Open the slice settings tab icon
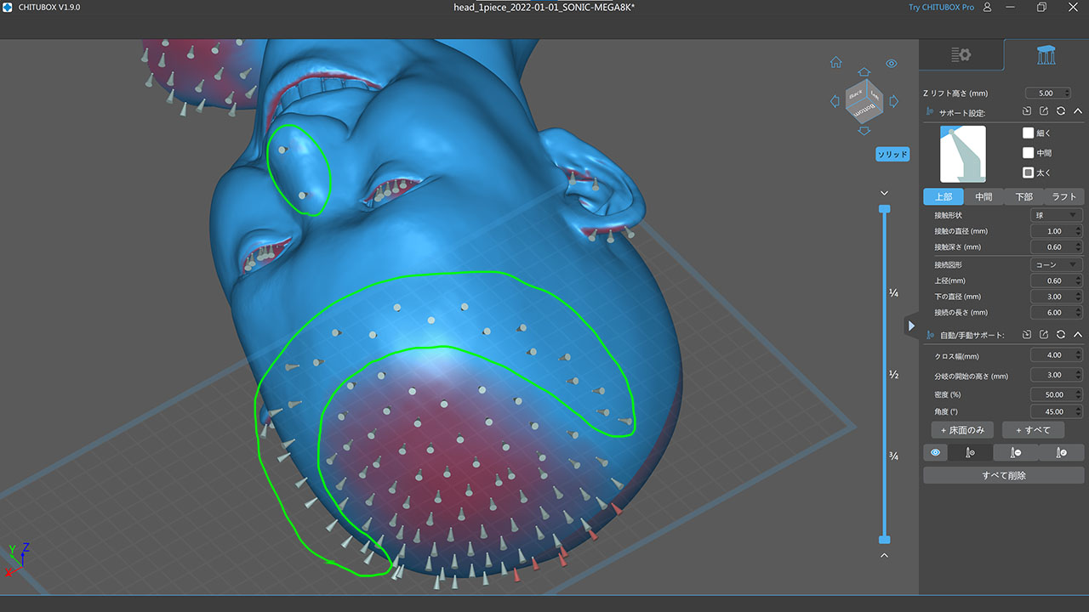This screenshot has height=612, width=1089. [x=961, y=55]
